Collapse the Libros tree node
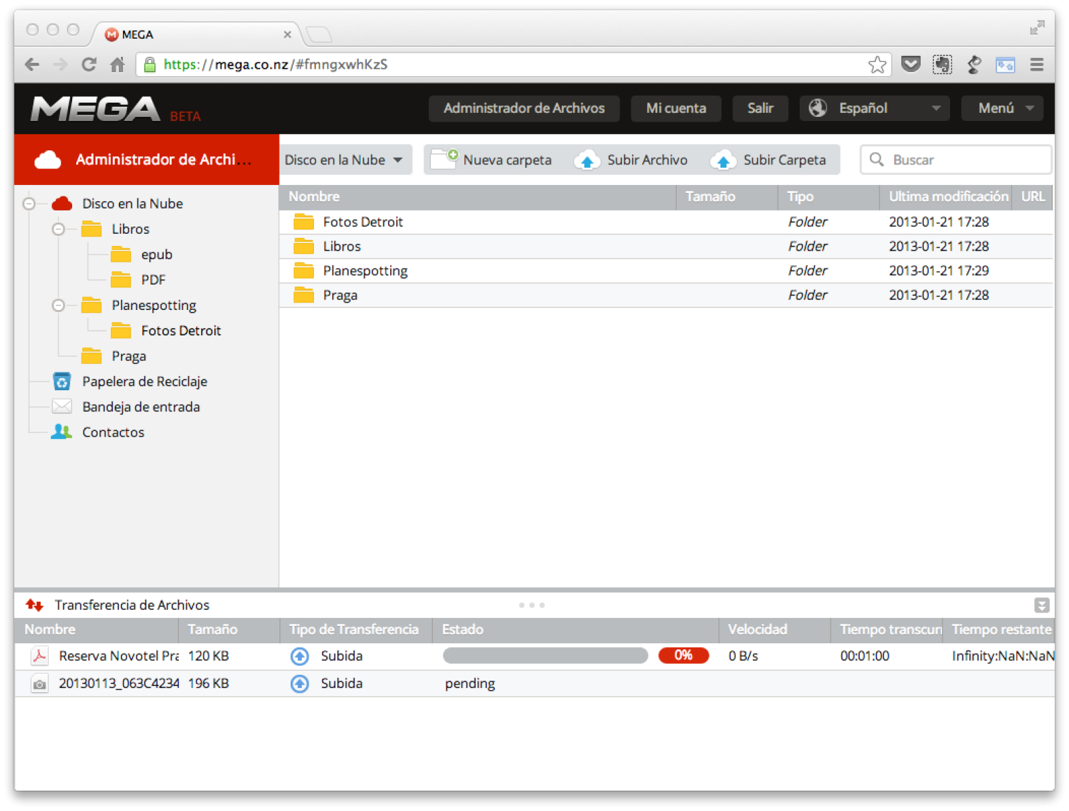This screenshot has width=1069, height=811. [x=59, y=229]
